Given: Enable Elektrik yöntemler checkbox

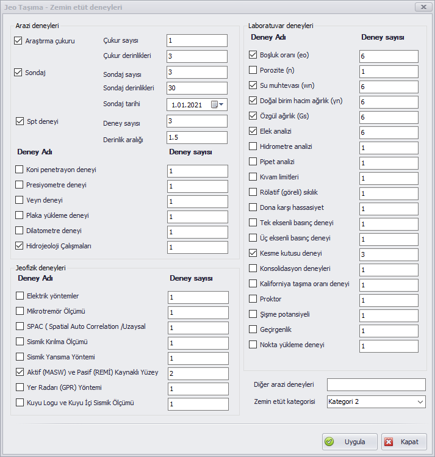Looking at the screenshot, I should tap(20, 295).
